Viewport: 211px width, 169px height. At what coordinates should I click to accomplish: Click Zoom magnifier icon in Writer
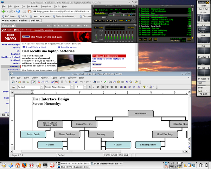[x=131, y=82]
